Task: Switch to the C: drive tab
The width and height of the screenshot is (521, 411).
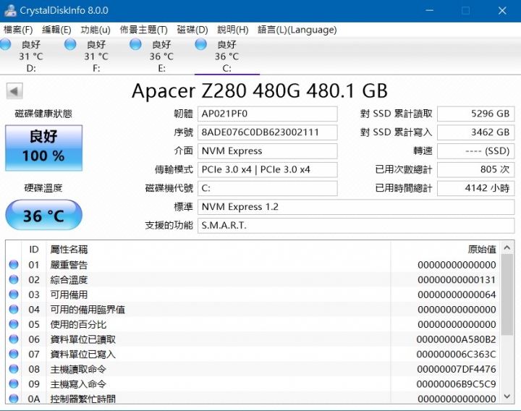Action: pyautogui.click(x=226, y=56)
